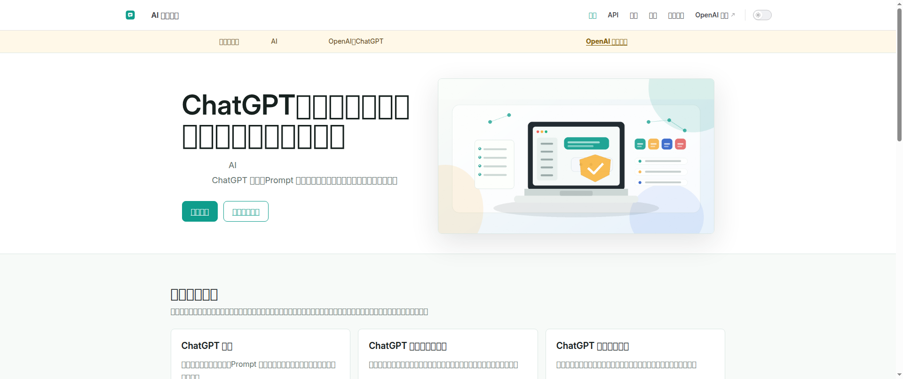Viewport: 903px width, 379px height.
Task: Click the vertical scrollbar thumb
Action: tap(899, 75)
